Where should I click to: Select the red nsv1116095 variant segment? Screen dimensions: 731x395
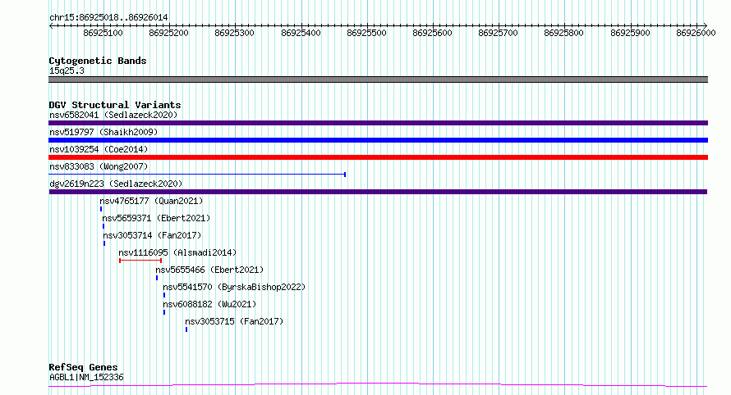(140, 261)
